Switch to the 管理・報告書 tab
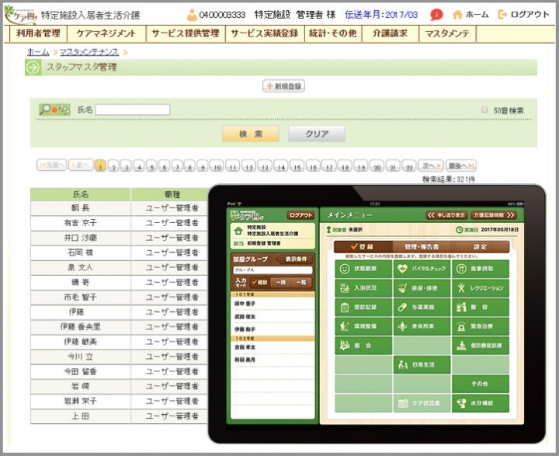The image size is (559, 456). [x=422, y=246]
